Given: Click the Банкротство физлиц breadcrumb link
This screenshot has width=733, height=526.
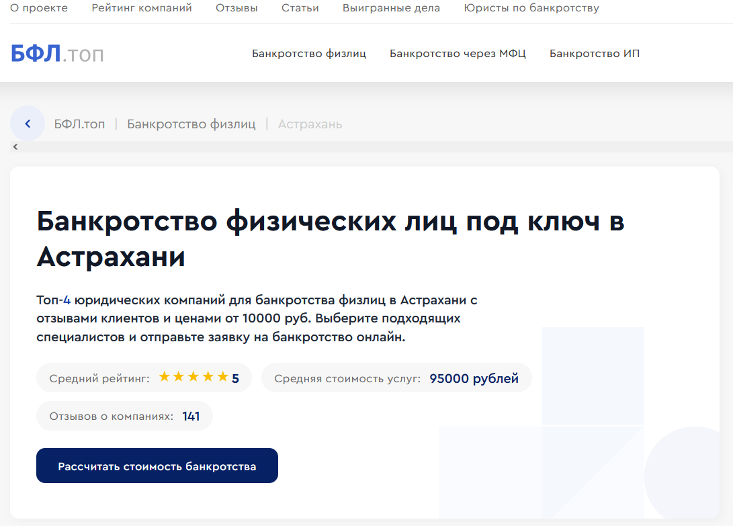Looking at the screenshot, I should [x=191, y=124].
